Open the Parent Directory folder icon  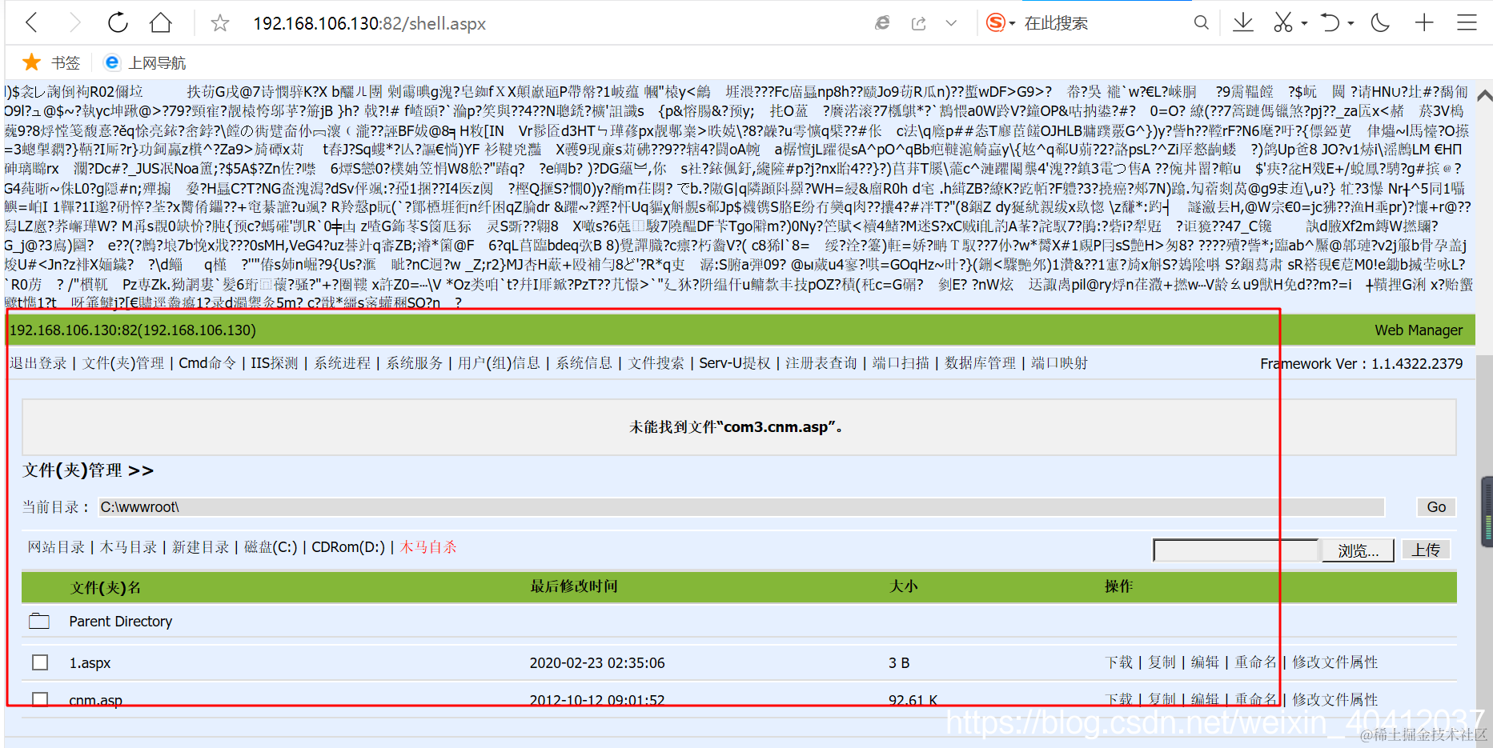pyautogui.click(x=39, y=621)
